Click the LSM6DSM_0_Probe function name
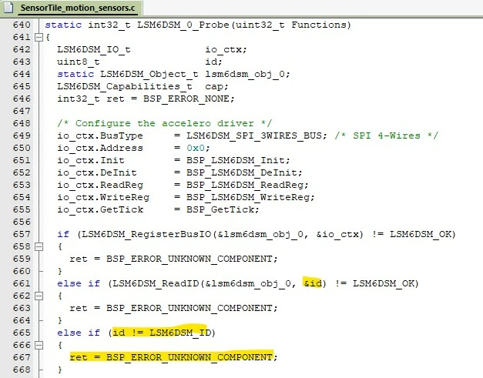Image resolution: width=483 pixels, height=378 pixels. [x=183, y=25]
